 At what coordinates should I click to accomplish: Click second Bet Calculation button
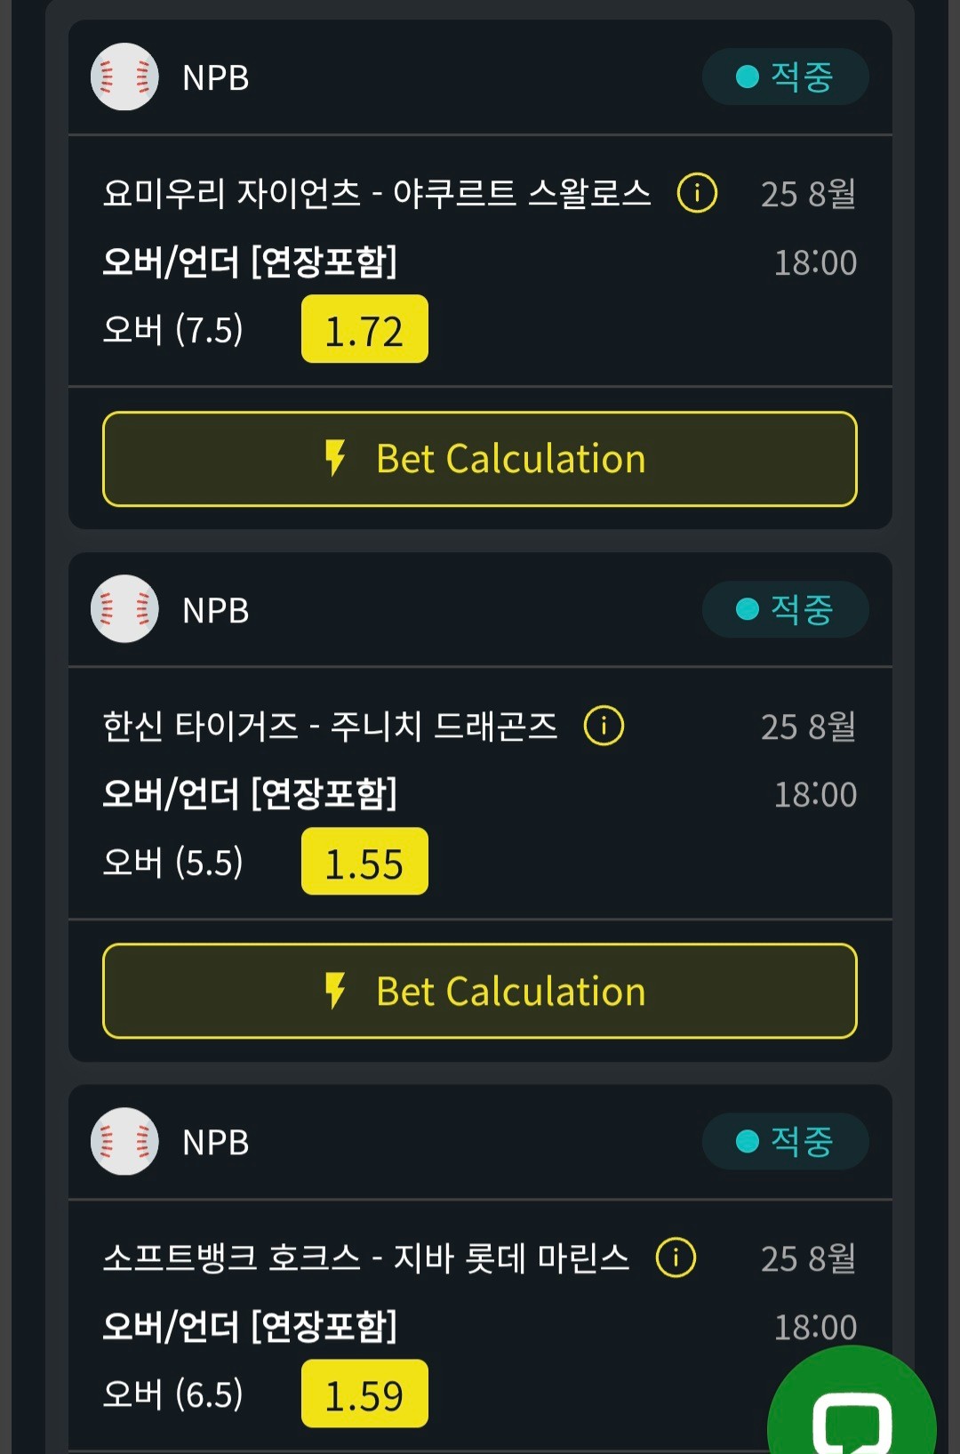(480, 991)
